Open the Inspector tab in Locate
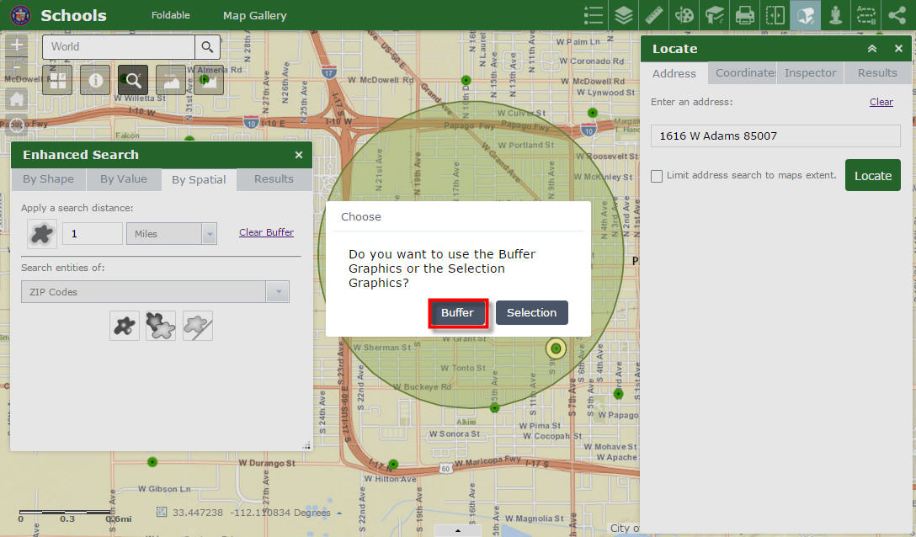The height and width of the screenshot is (537, 916). [x=810, y=73]
